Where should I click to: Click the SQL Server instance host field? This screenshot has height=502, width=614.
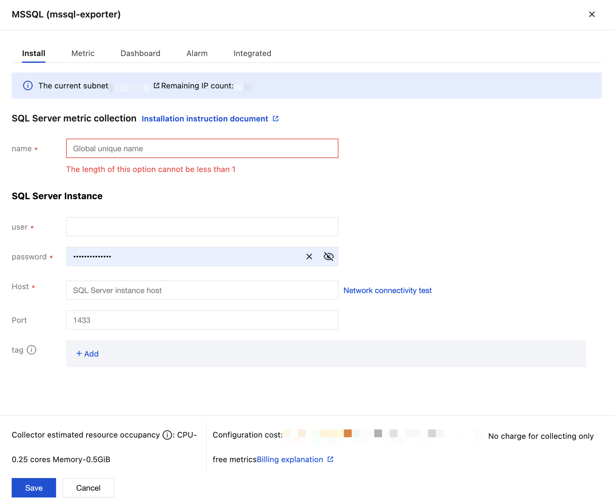point(202,291)
